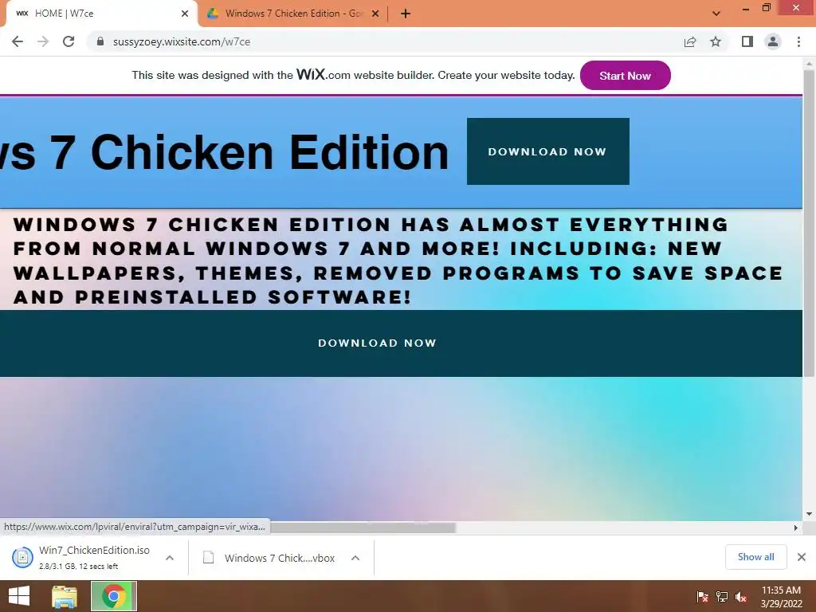Expand Win7_ChickenEdition.iso download options
The width and height of the screenshot is (816, 612).
tap(170, 558)
